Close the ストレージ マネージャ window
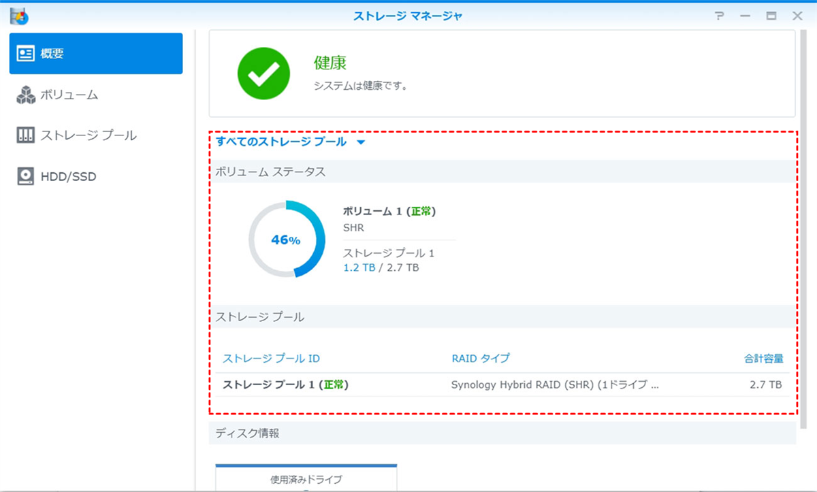The width and height of the screenshot is (817, 492). tap(797, 16)
